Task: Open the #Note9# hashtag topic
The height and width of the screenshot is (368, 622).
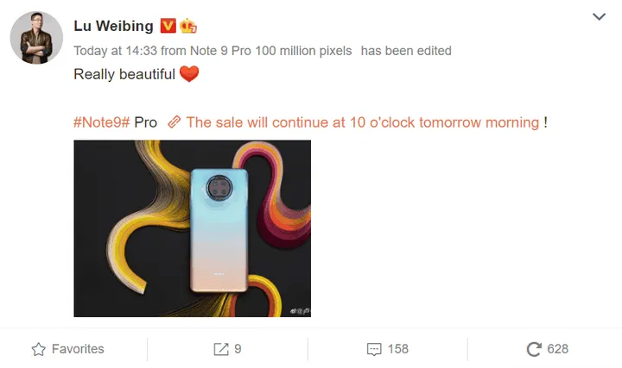Action: [x=101, y=122]
